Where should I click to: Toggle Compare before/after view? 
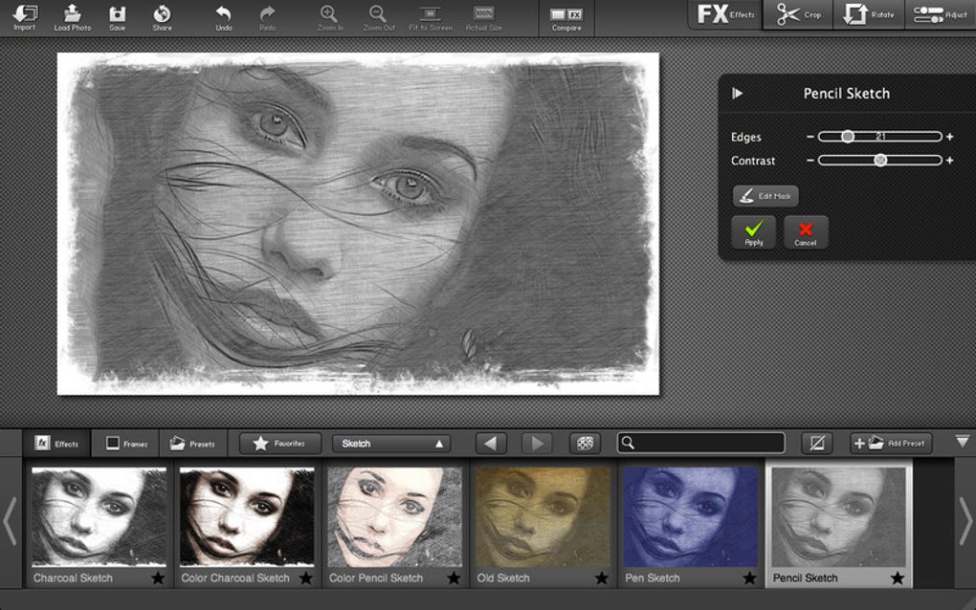(566, 16)
